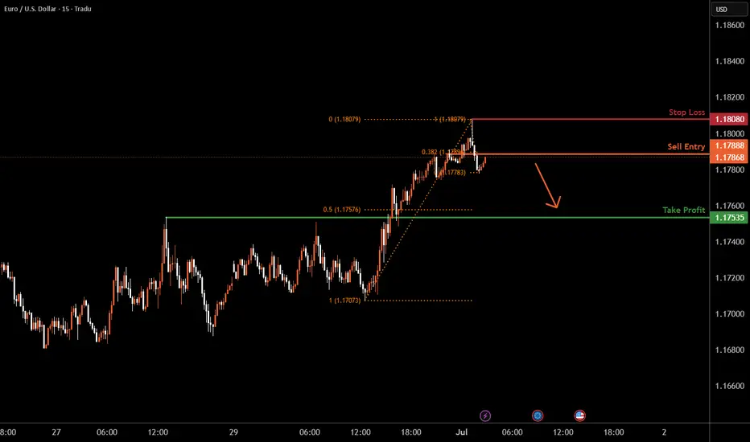This screenshot has height=442, width=750.
Task: Click the 0.382 Fibonacci level label
Action: 442,153
